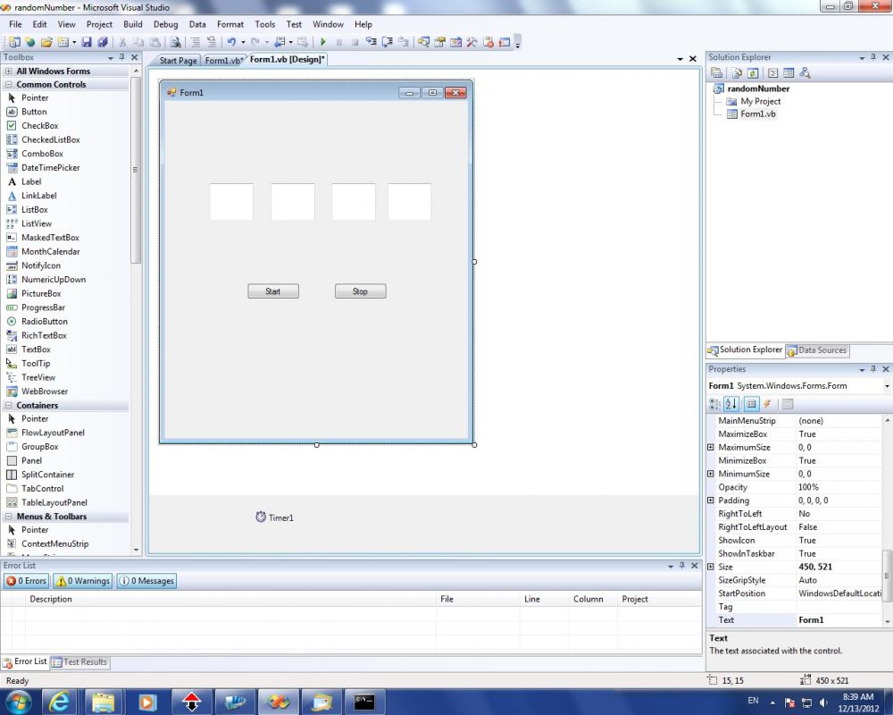The image size is (893, 715).
Task: Toggle auto-hide pin on Solution Explorer
Action: tap(873, 57)
